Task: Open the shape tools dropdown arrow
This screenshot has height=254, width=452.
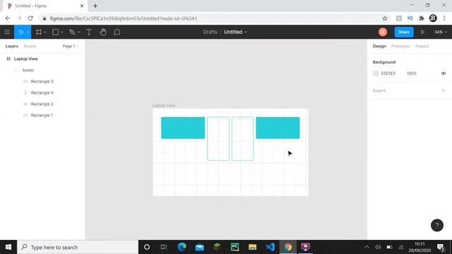Action: click(61, 32)
